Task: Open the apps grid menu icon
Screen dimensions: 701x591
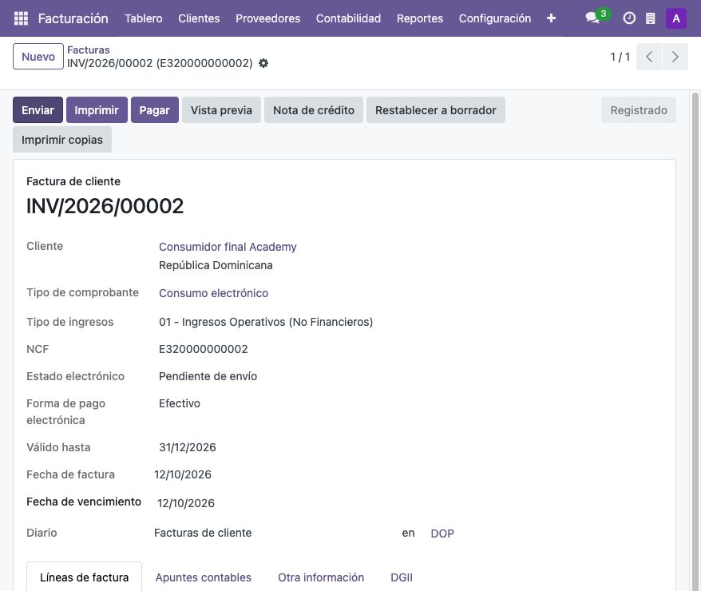Action: coord(21,18)
